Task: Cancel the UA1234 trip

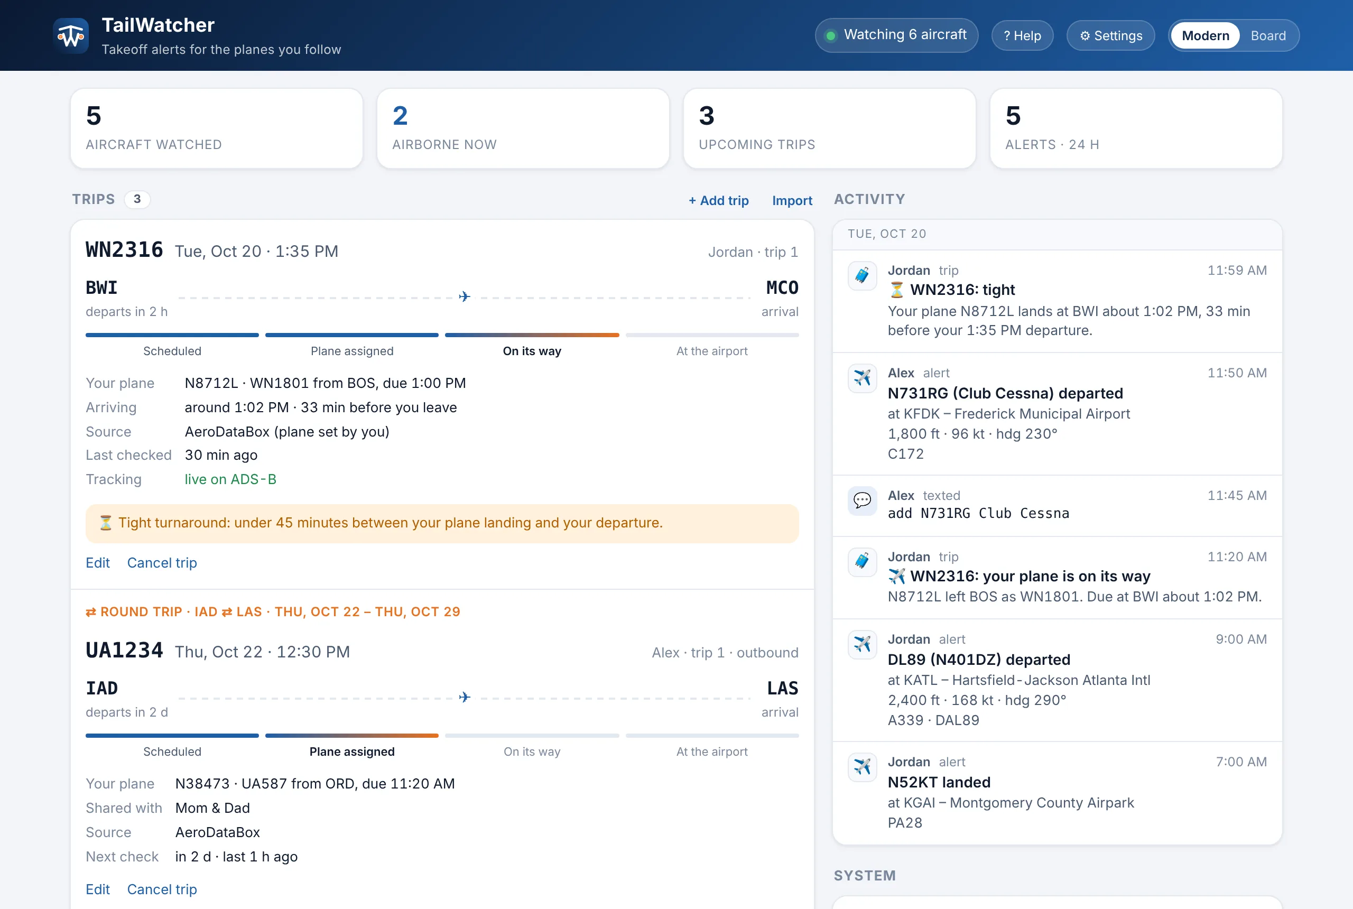Action: click(x=162, y=889)
